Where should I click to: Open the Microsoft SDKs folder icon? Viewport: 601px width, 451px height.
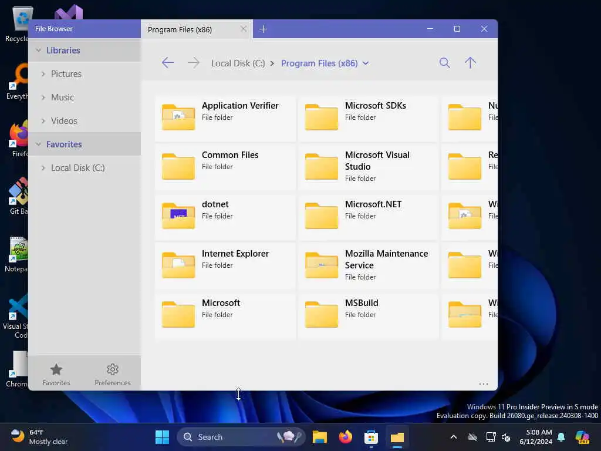[x=321, y=117]
